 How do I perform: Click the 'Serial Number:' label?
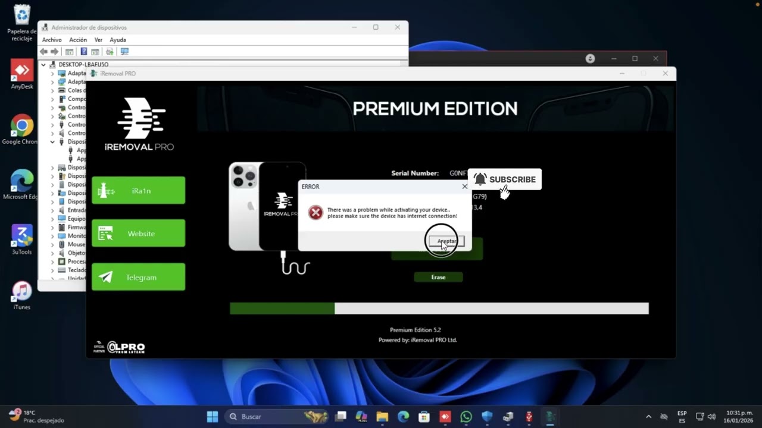pyautogui.click(x=415, y=173)
